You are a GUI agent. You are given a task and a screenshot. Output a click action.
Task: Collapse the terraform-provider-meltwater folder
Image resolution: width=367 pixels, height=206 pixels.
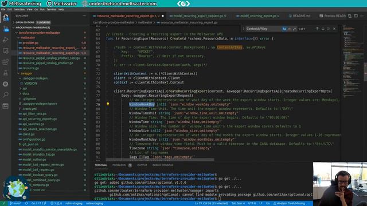[40, 33]
